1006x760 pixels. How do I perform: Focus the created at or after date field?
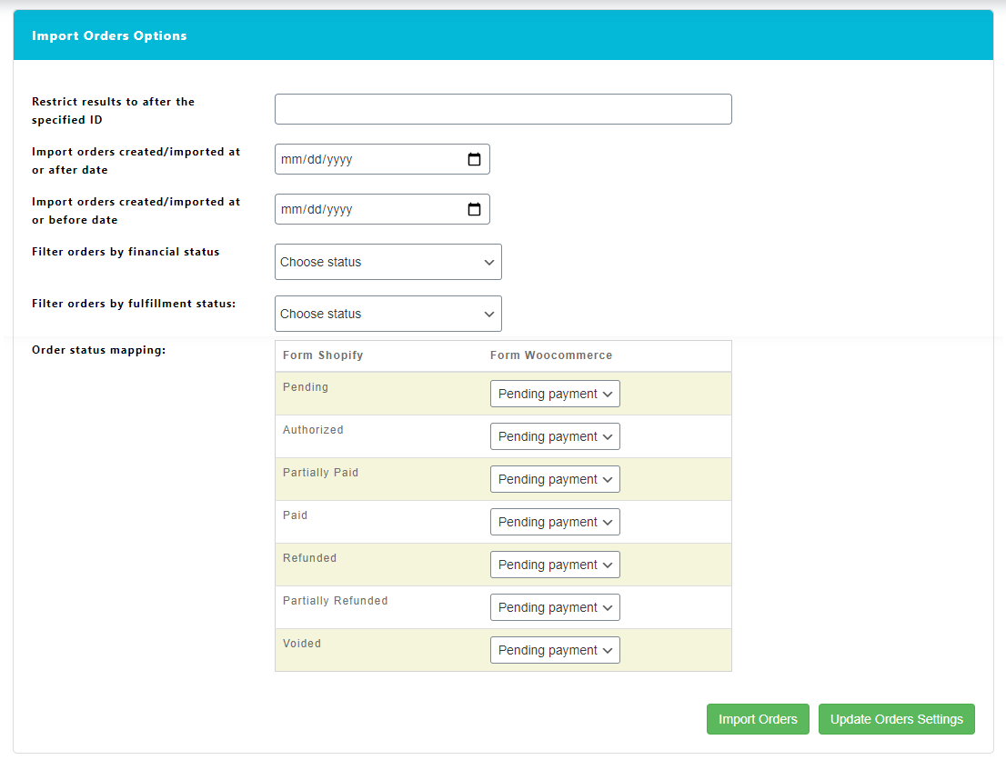pos(364,159)
